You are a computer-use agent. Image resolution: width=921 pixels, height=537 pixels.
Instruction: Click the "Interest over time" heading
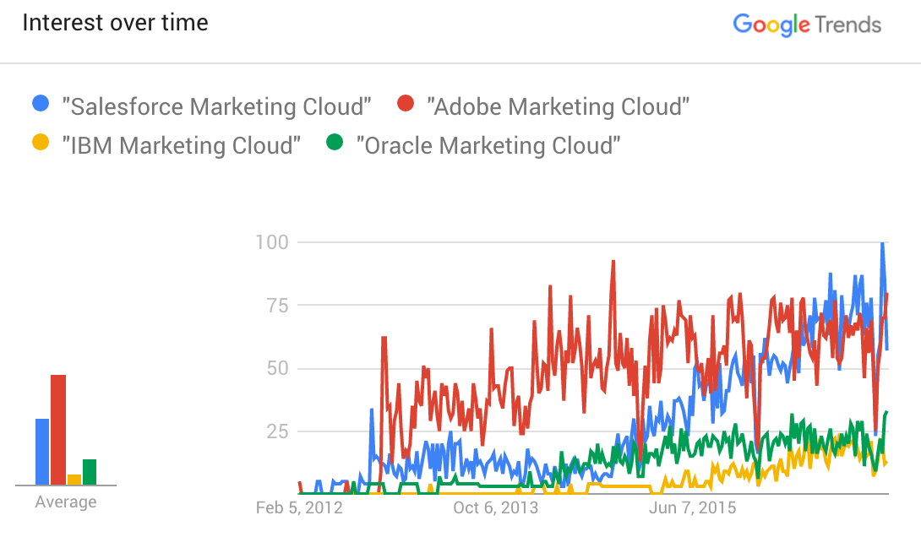[115, 23]
